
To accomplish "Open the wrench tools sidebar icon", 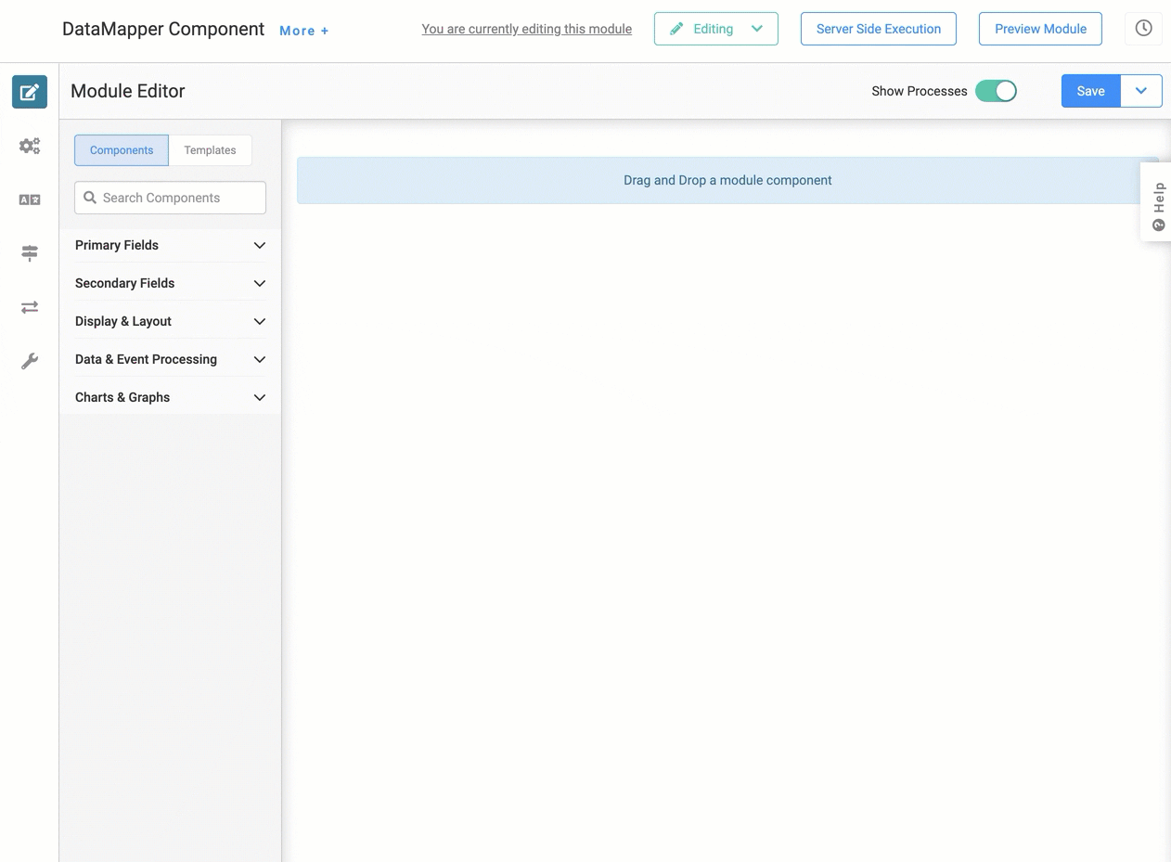I will coord(30,361).
